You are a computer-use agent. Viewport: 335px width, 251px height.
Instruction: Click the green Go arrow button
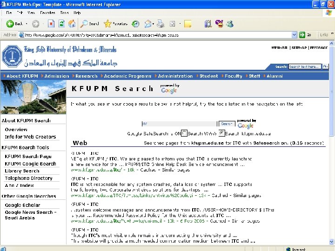[302, 35]
